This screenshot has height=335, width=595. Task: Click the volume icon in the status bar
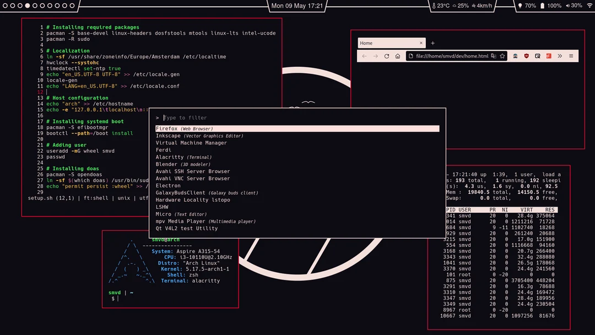tap(568, 6)
